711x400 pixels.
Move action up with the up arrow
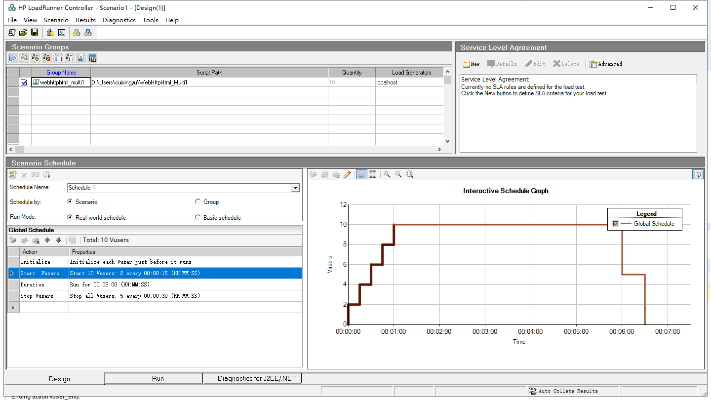tap(47, 240)
